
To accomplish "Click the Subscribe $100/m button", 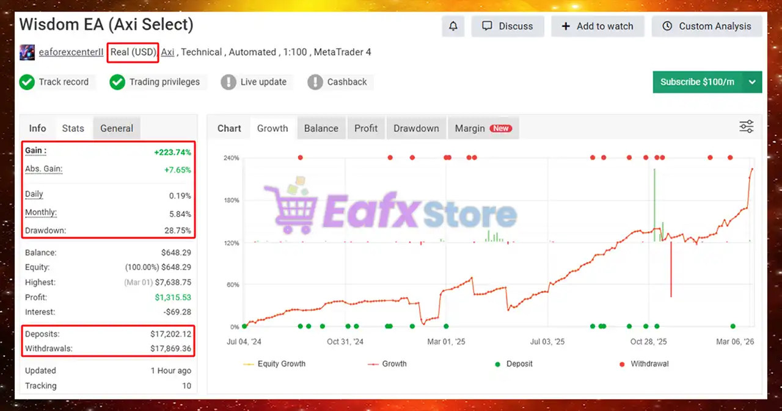I will (697, 82).
